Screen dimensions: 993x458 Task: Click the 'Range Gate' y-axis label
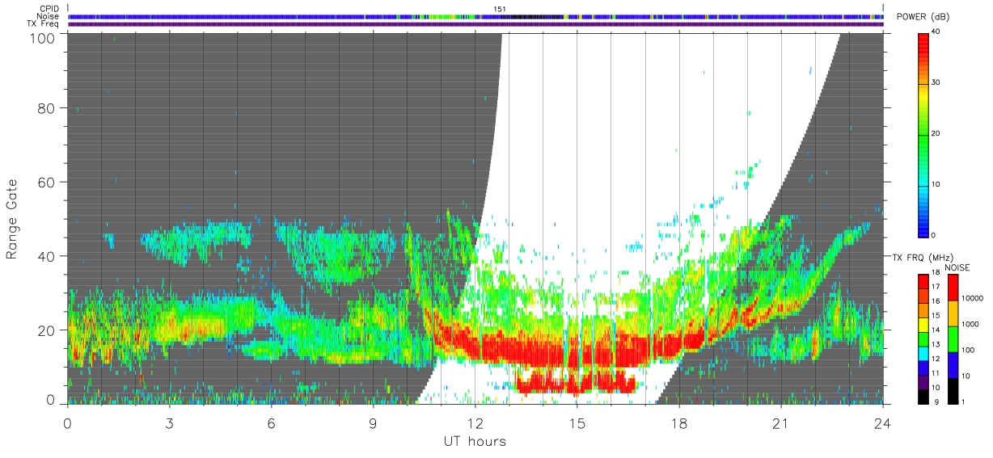(x=14, y=219)
